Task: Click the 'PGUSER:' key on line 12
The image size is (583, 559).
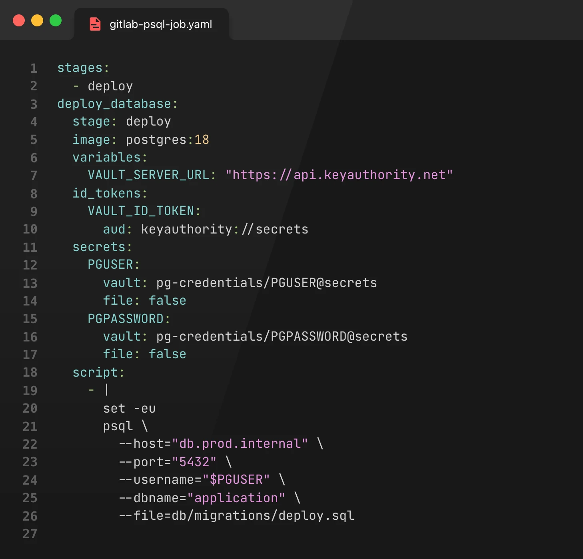Action: pos(114,264)
